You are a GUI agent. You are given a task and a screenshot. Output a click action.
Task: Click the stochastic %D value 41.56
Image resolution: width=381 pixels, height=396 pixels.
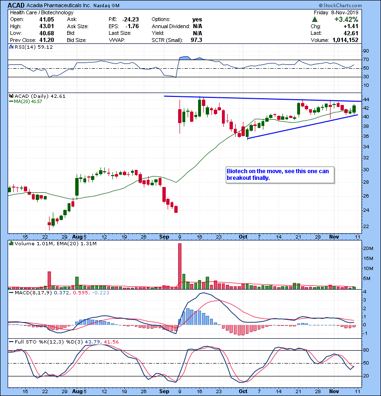111,342
